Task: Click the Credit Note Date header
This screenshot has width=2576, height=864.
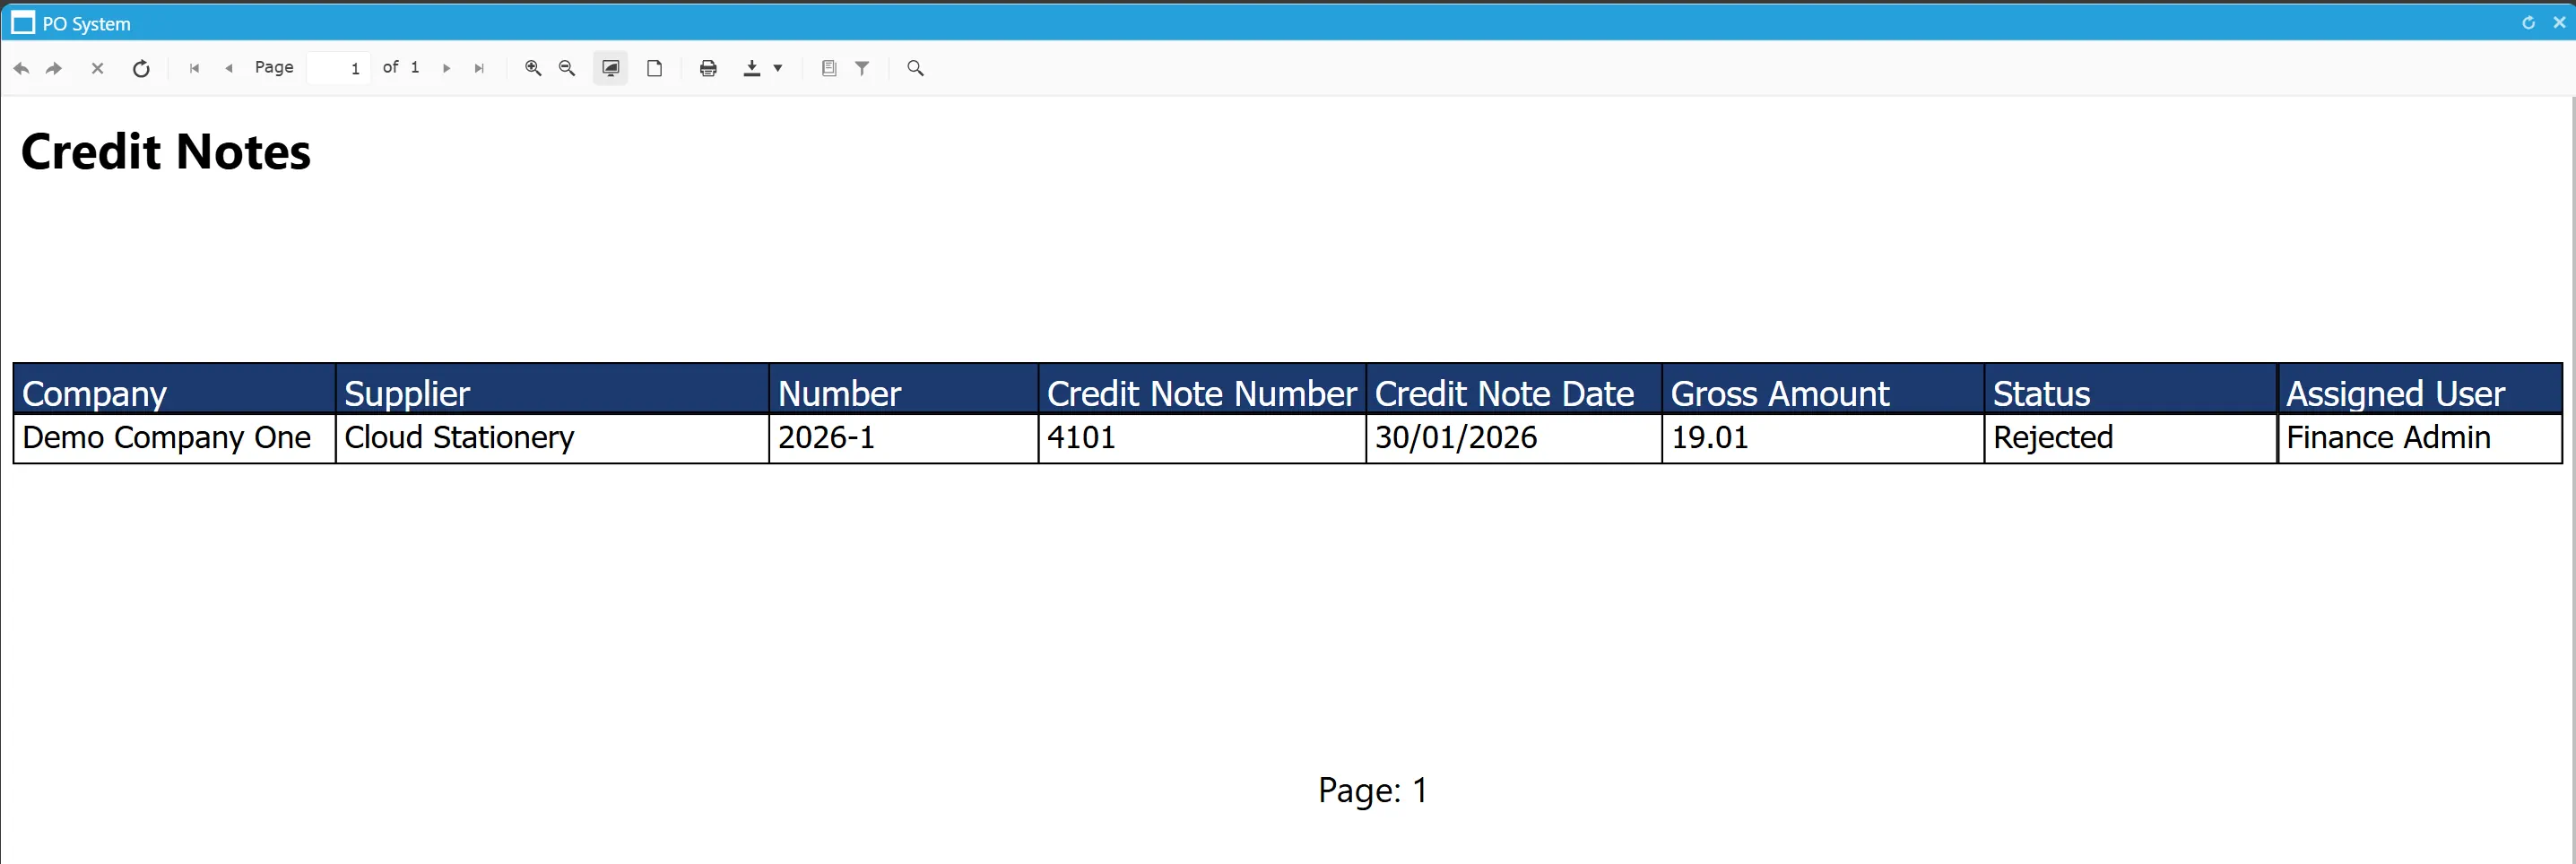Action: click(1514, 389)
